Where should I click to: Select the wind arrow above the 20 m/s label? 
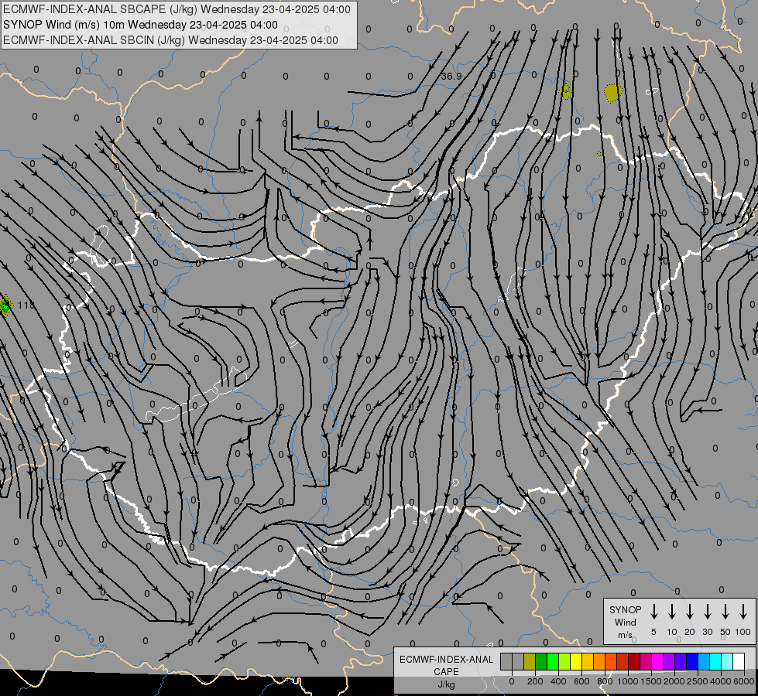point(689,612)
